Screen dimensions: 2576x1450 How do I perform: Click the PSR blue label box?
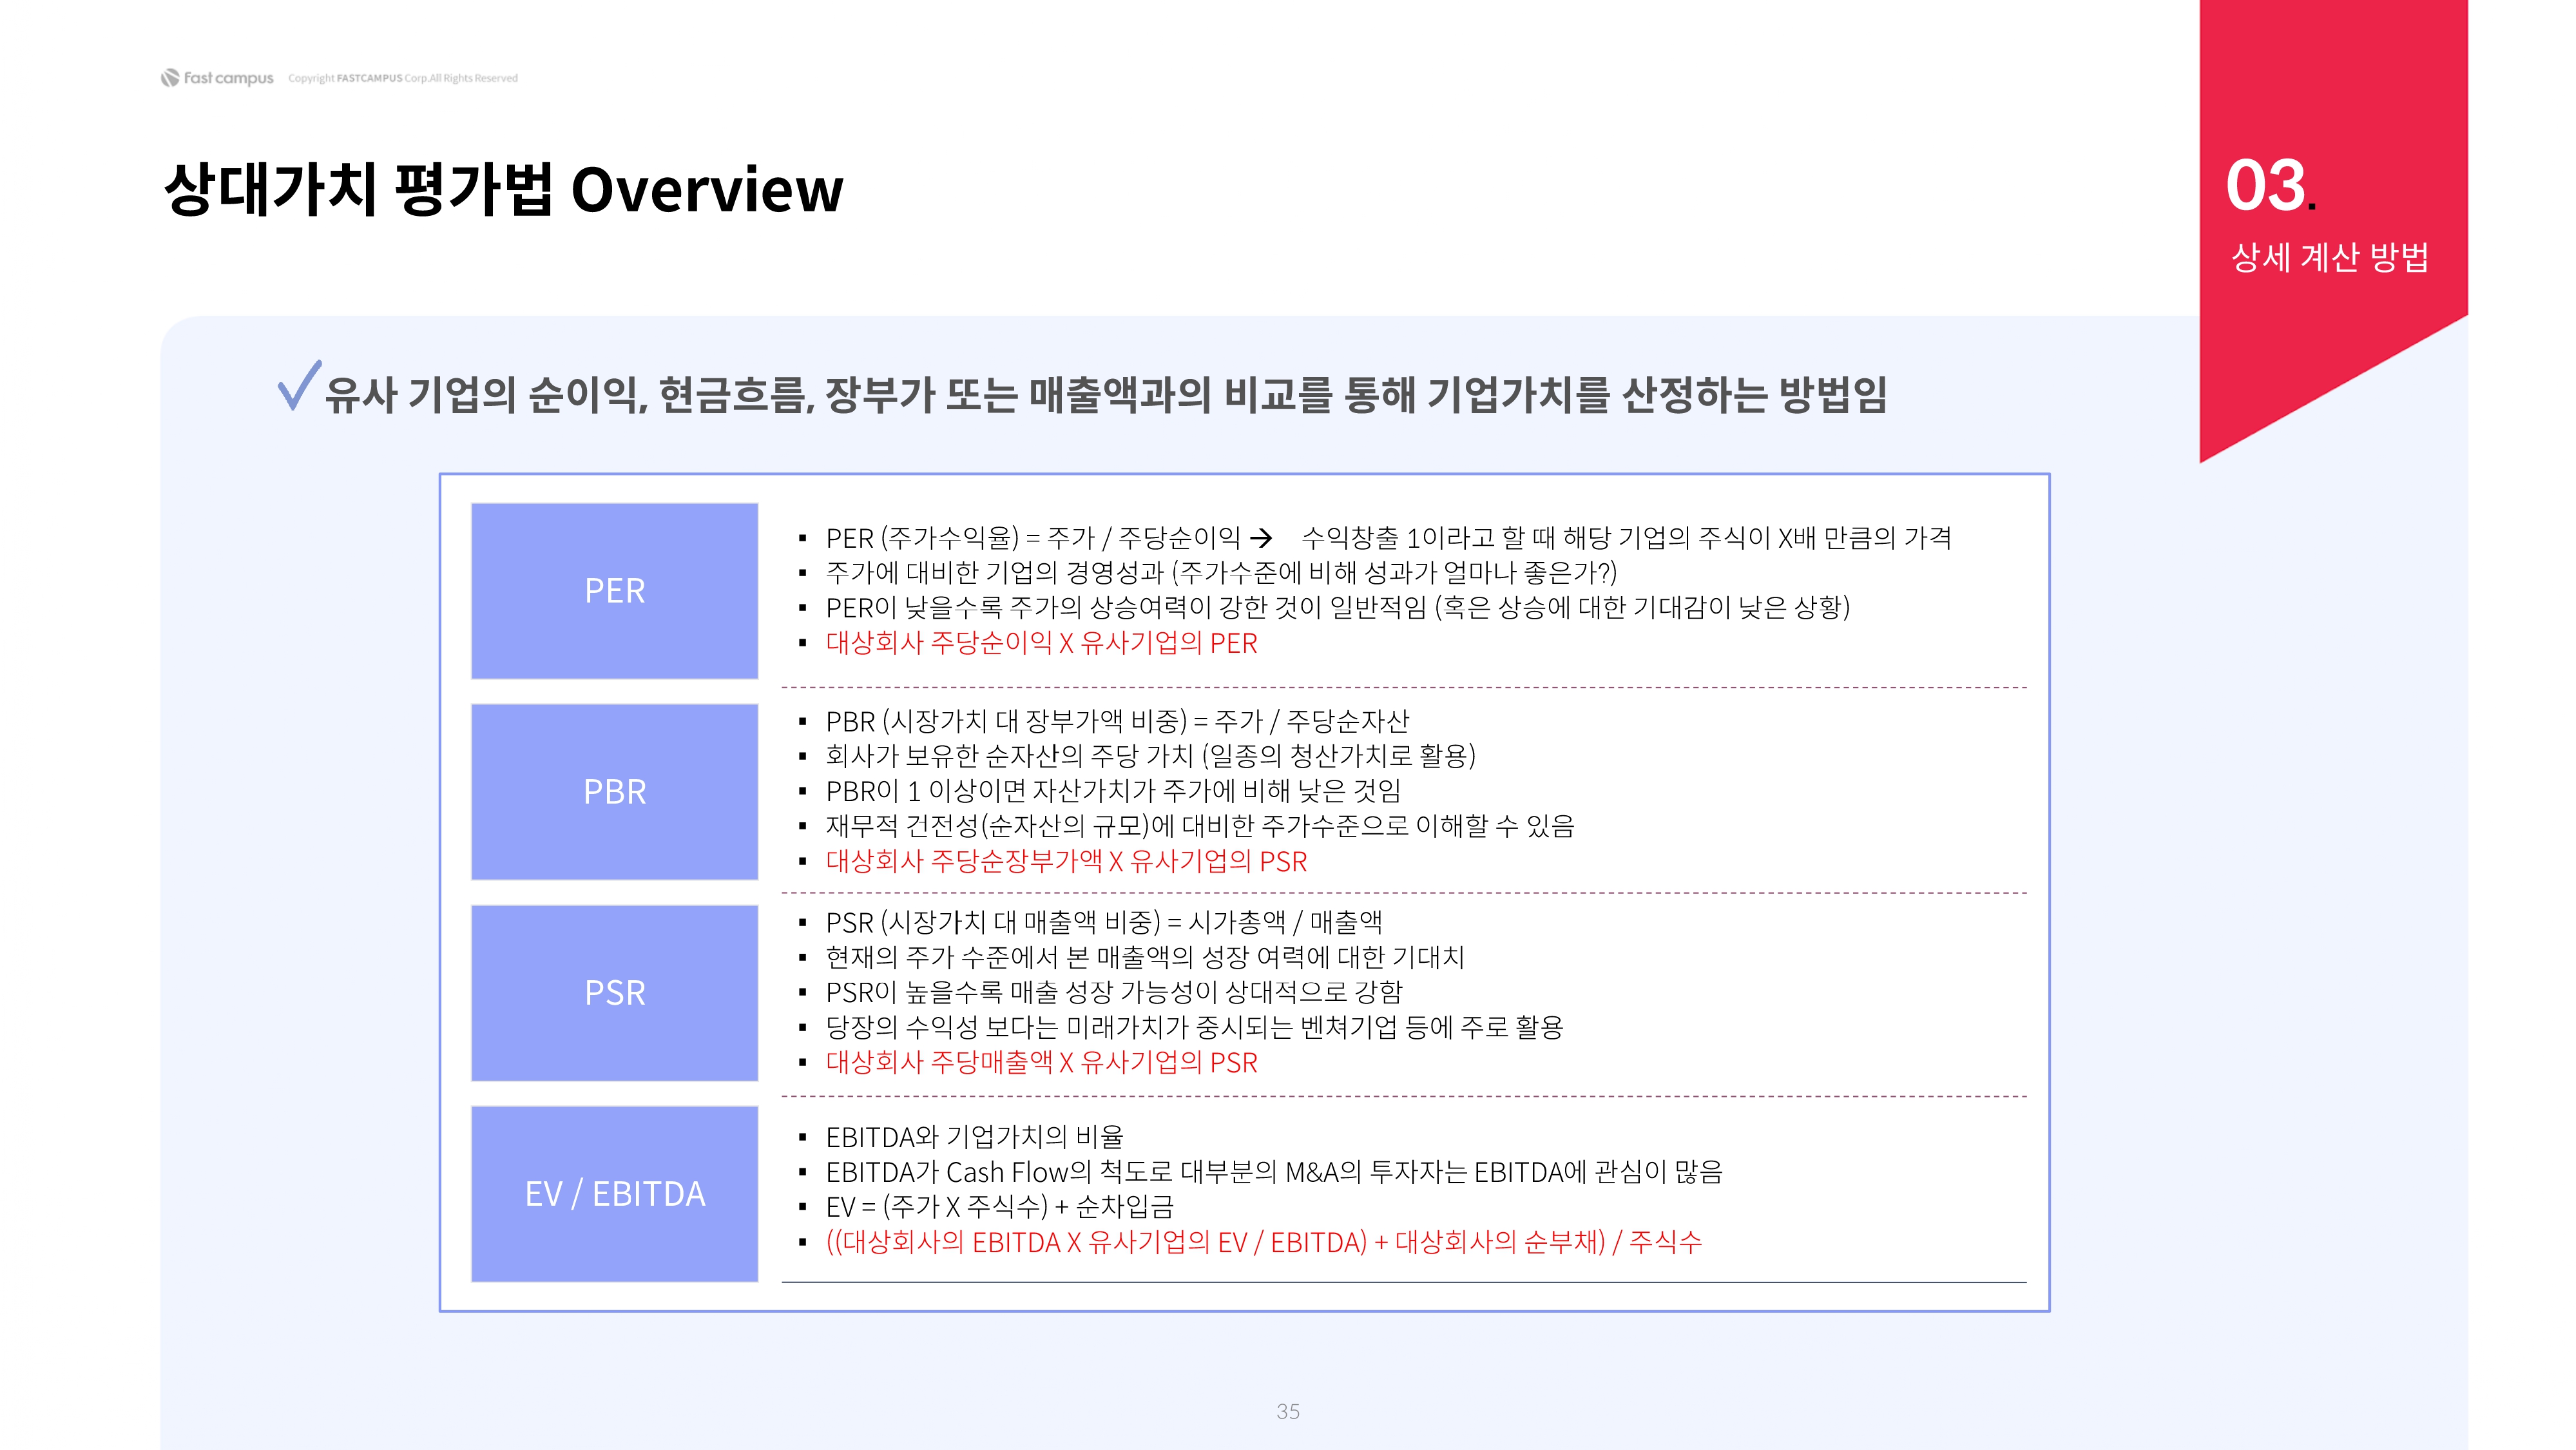point(614,993)
